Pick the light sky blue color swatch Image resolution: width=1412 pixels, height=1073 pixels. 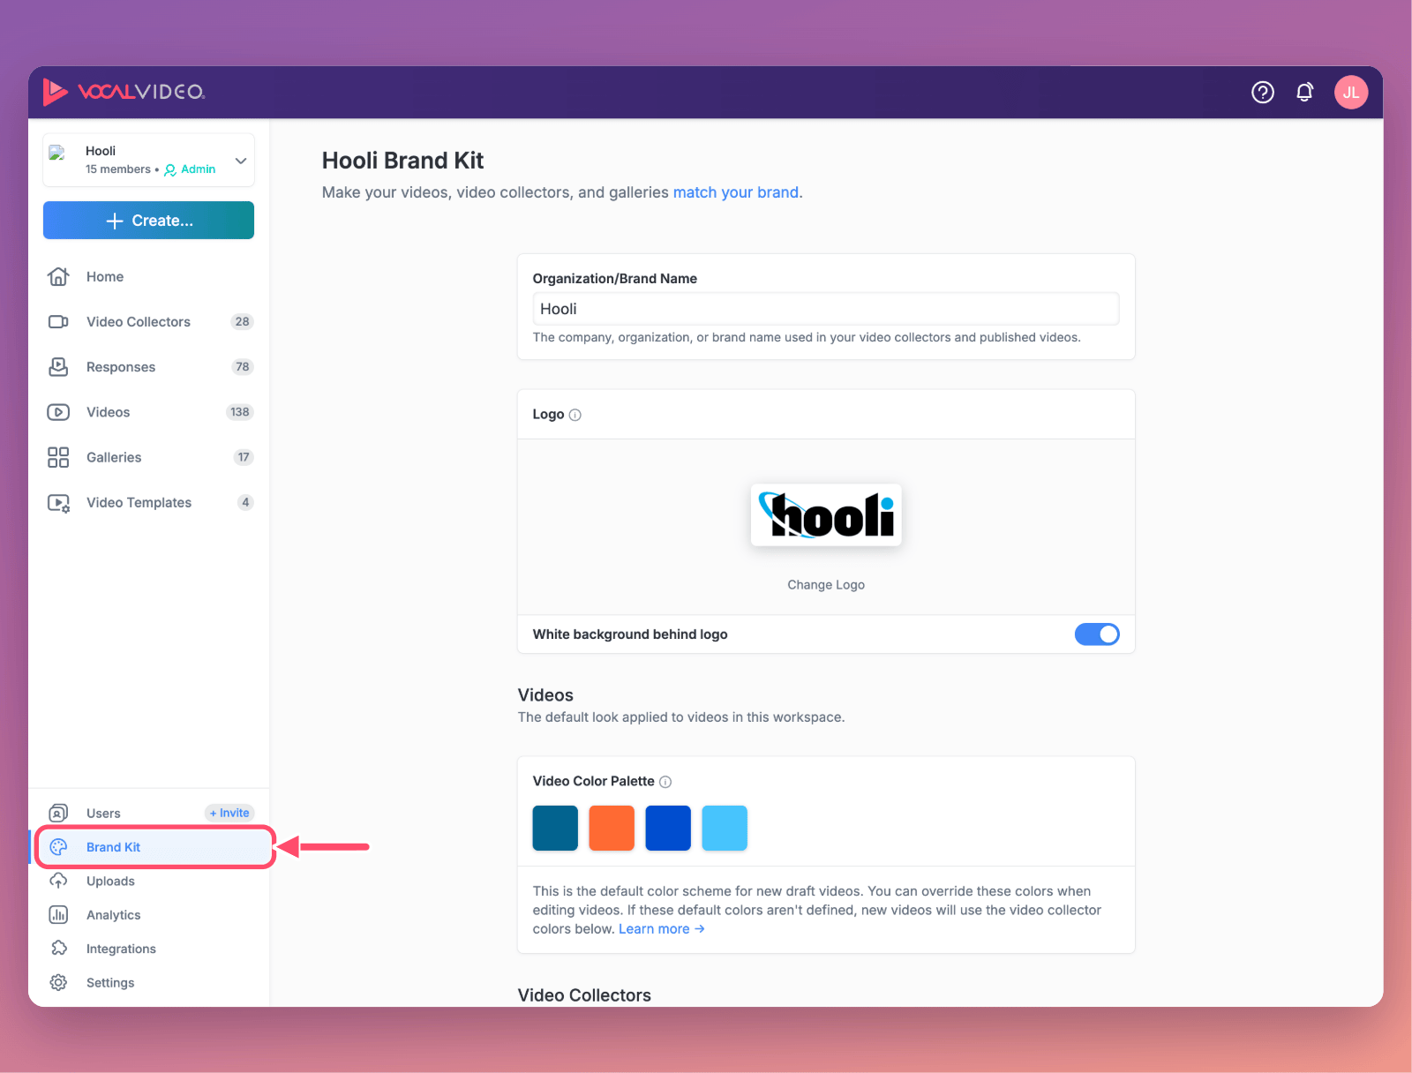pos(725,828)
